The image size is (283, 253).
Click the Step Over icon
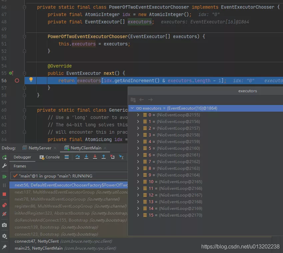78,157
